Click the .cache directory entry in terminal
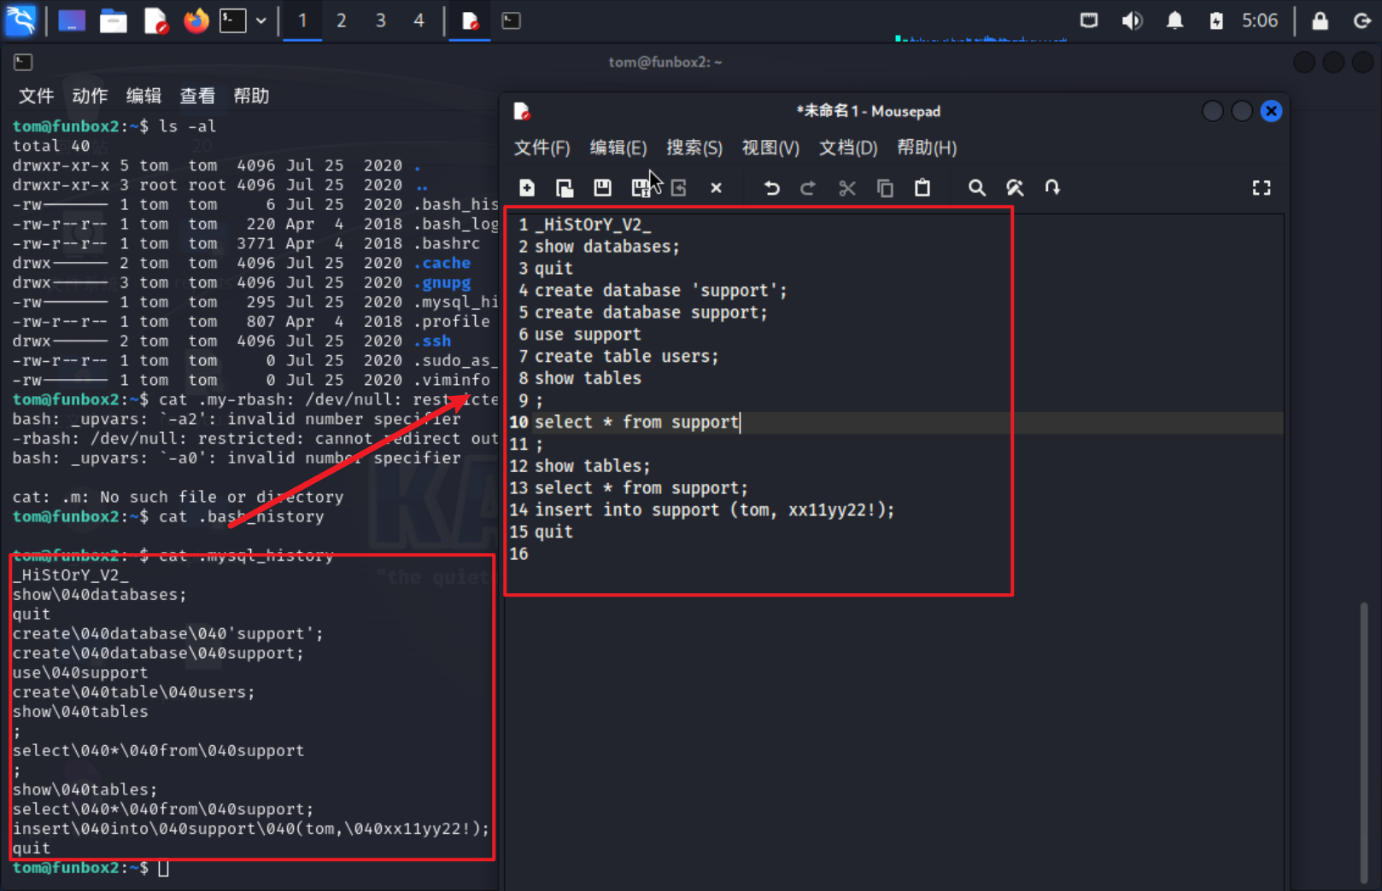 [x=442, y=263]
